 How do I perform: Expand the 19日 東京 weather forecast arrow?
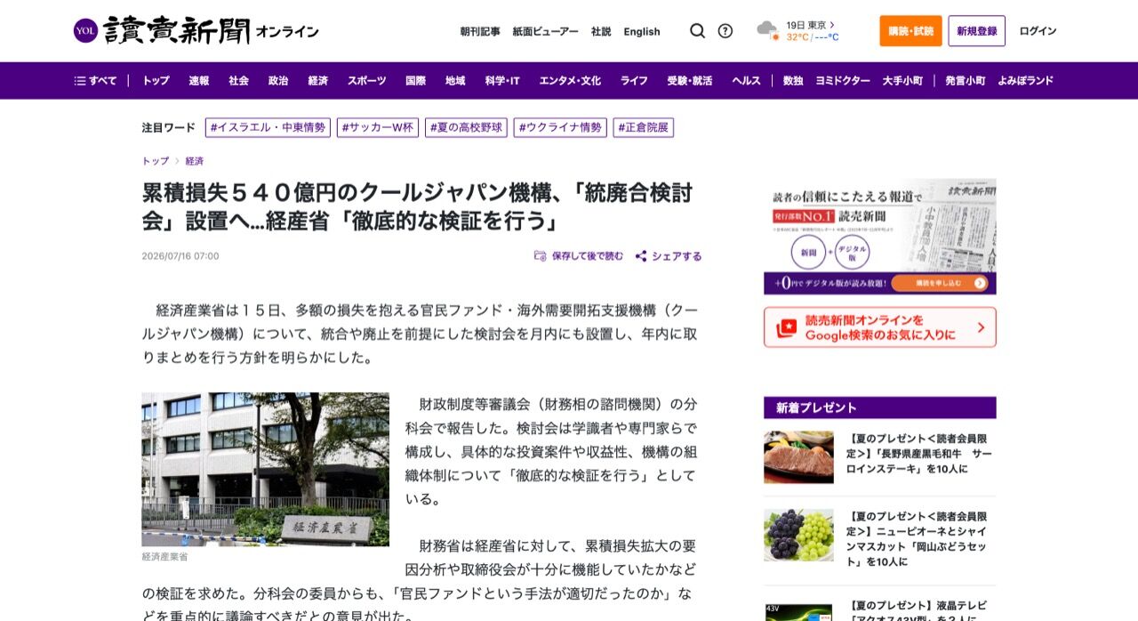(831, 25)
